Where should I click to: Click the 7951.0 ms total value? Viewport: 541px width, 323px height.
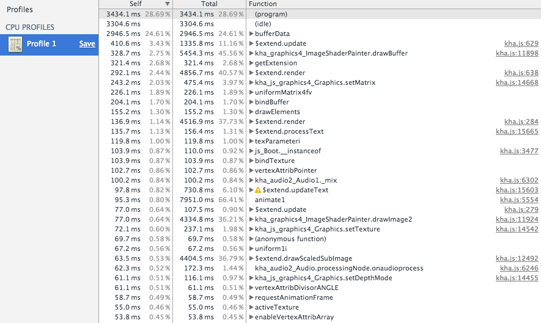pos(197,200)
